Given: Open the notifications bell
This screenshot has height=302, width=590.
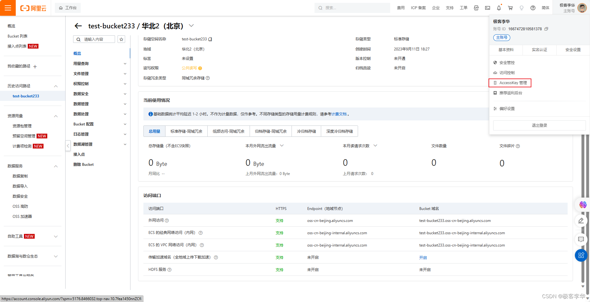Looking at the screenshot, I should click(x=499, y=8).
